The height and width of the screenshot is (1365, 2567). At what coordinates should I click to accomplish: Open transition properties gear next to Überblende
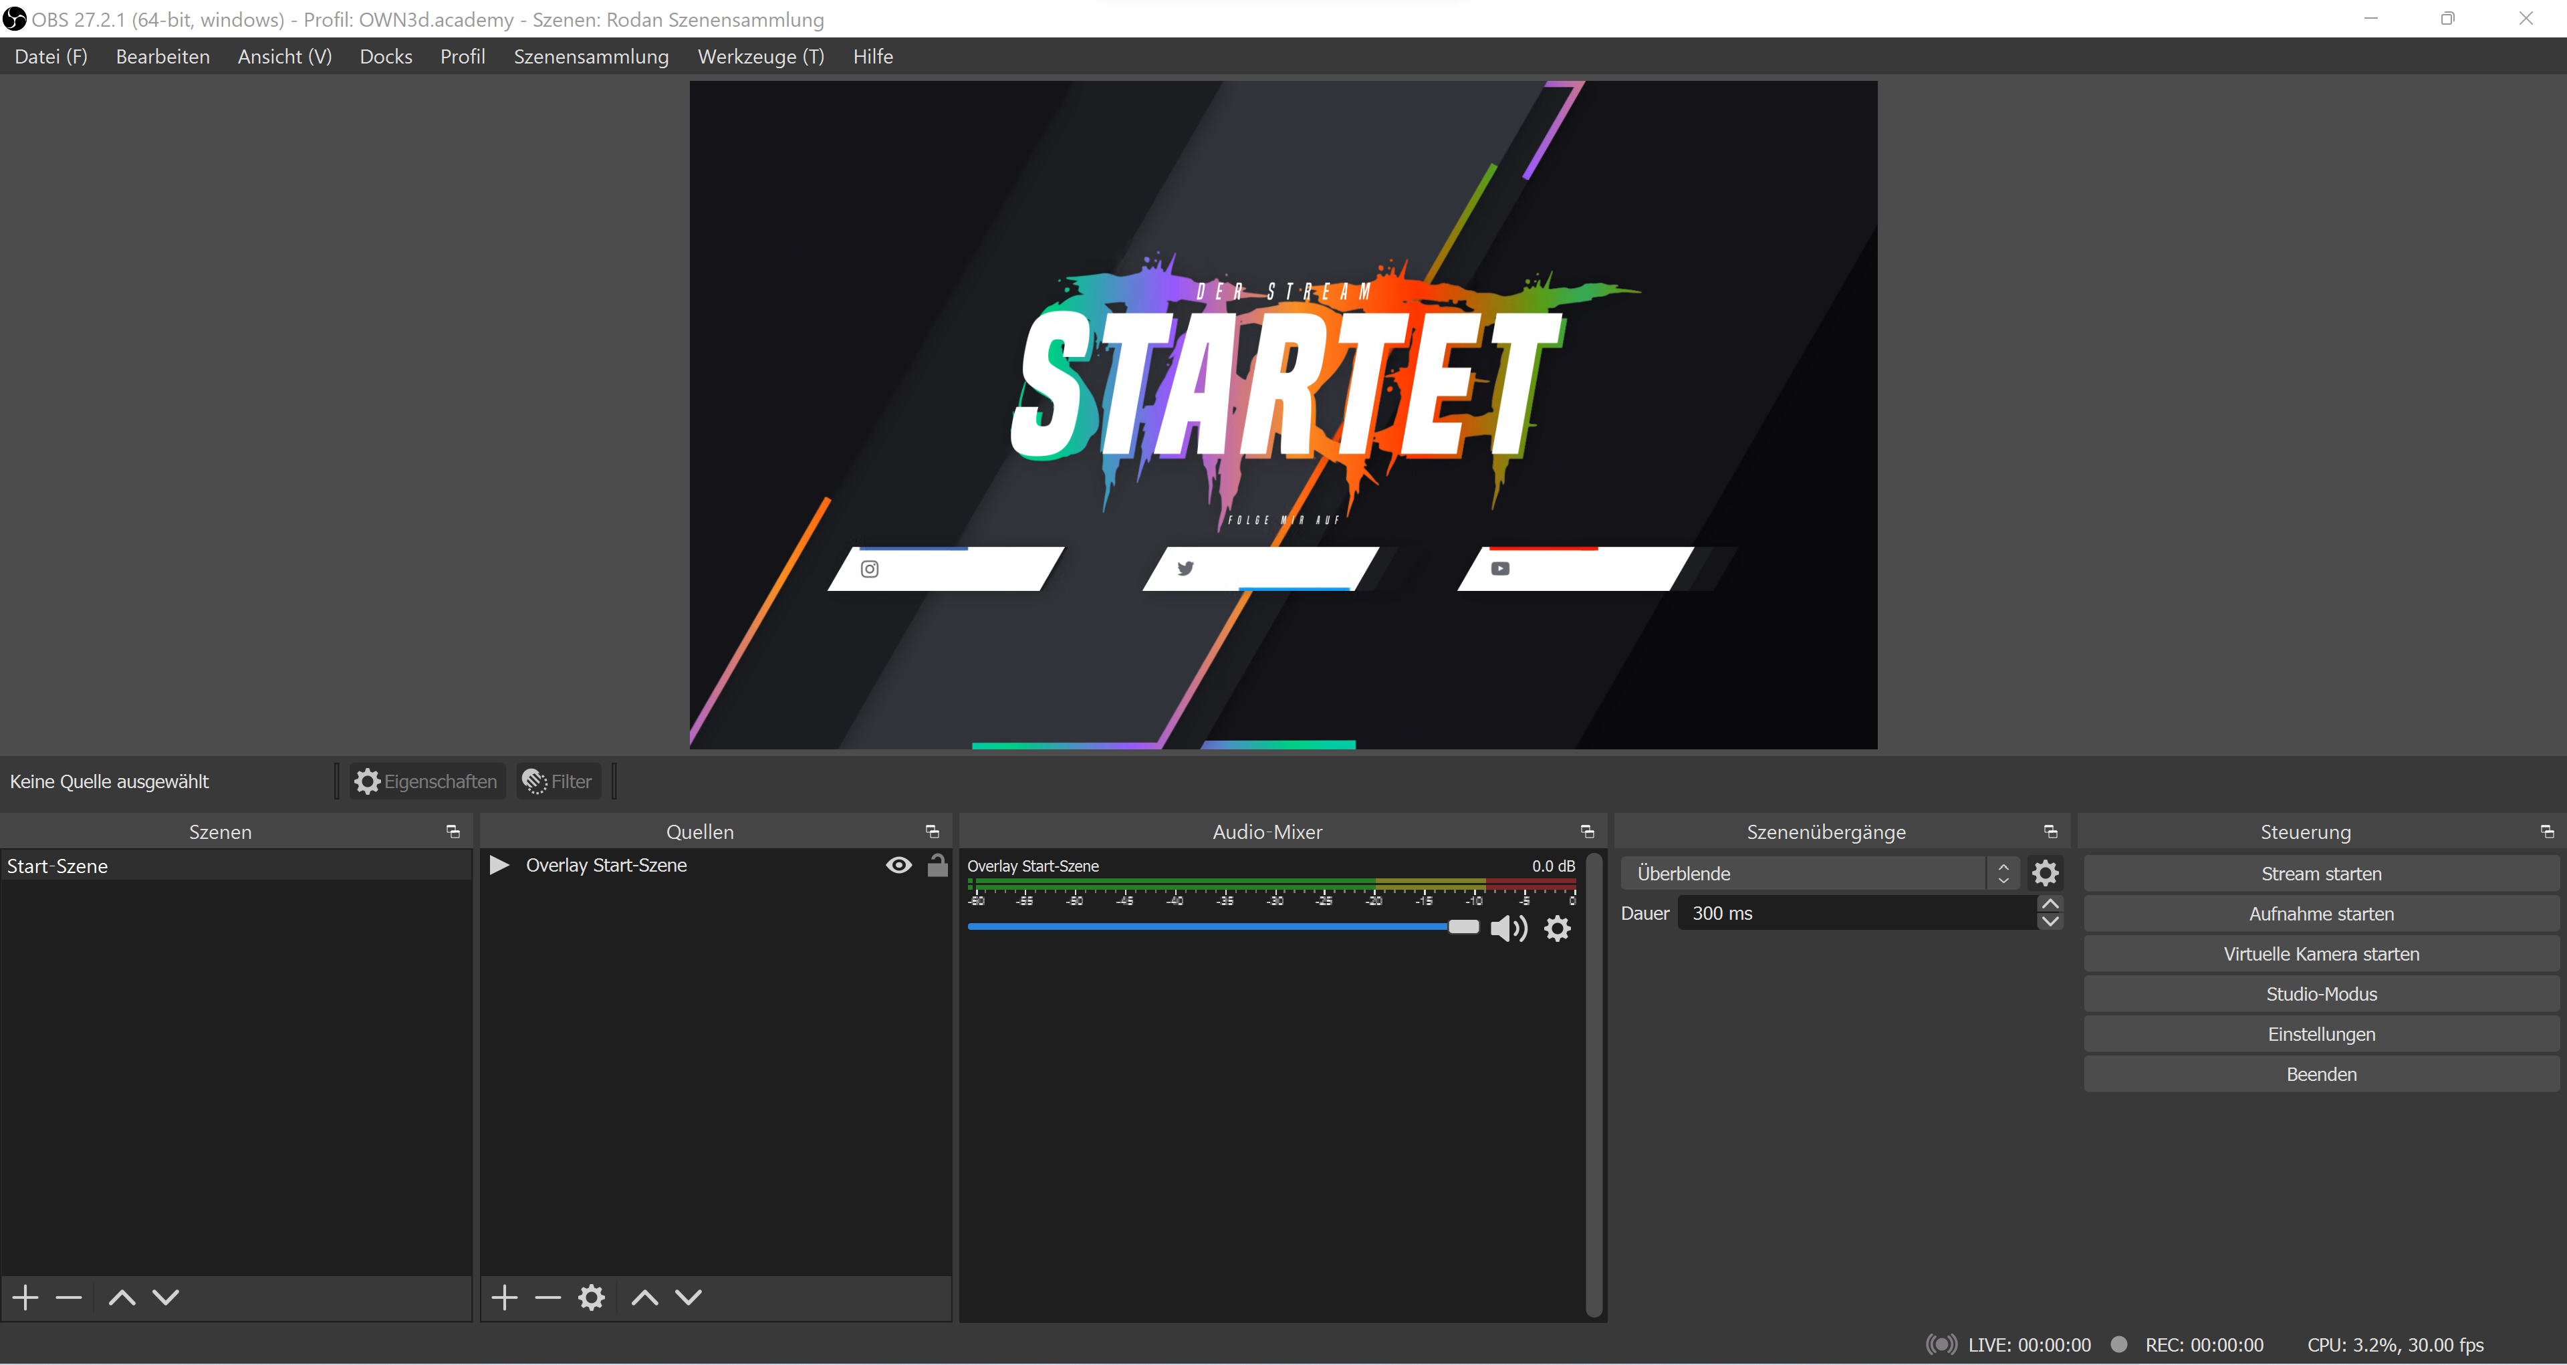[2045, 872]
